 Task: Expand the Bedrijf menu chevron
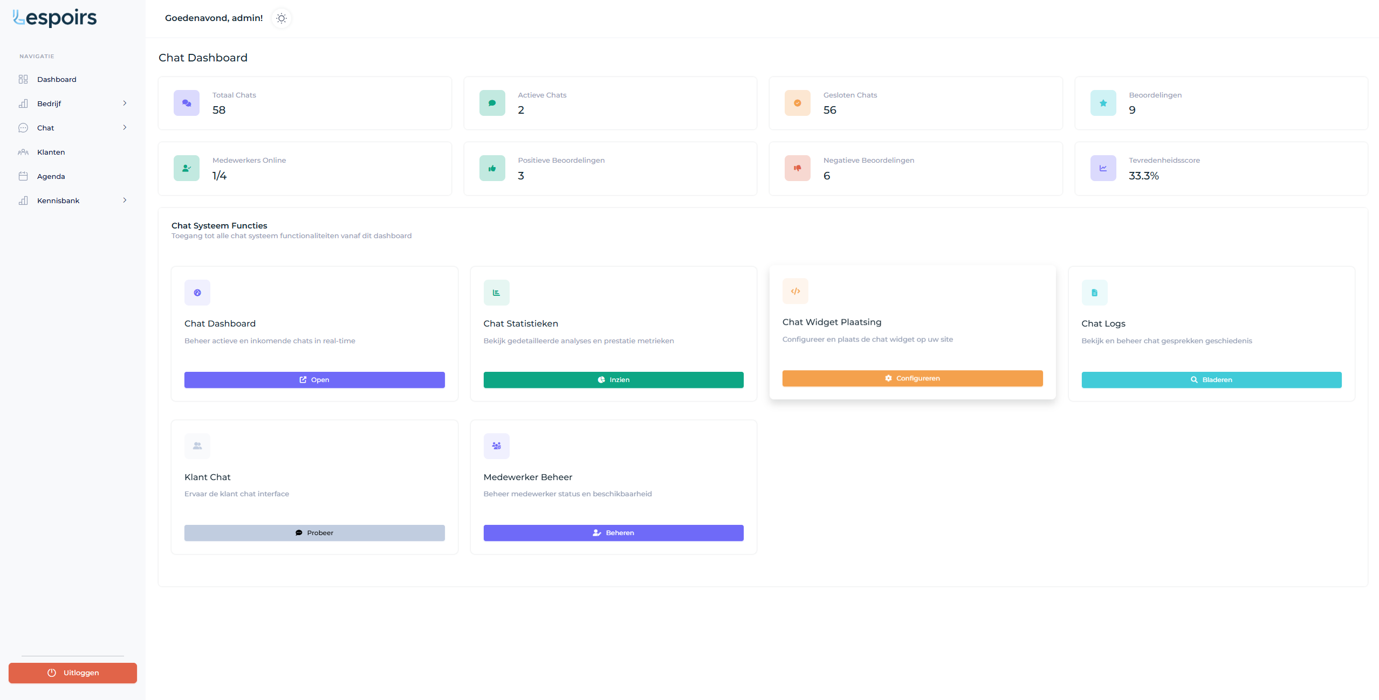click(125, 103)
